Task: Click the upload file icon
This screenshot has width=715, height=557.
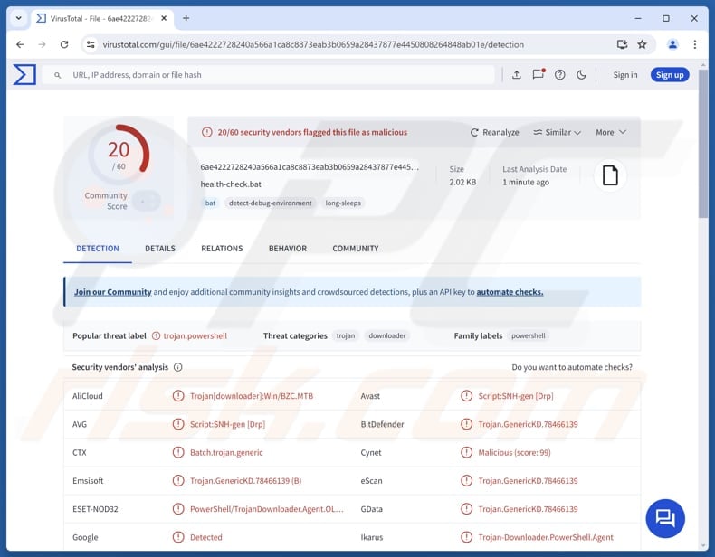Action: pos(516,75)
